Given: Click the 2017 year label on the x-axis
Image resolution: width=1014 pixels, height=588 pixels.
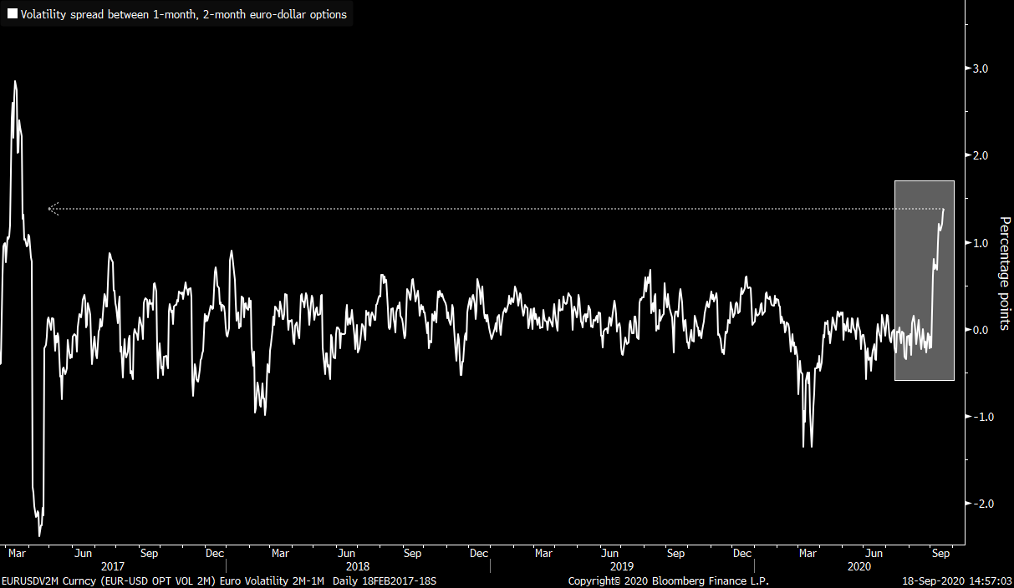Looking at the screenshot, I should pos(112,566).
